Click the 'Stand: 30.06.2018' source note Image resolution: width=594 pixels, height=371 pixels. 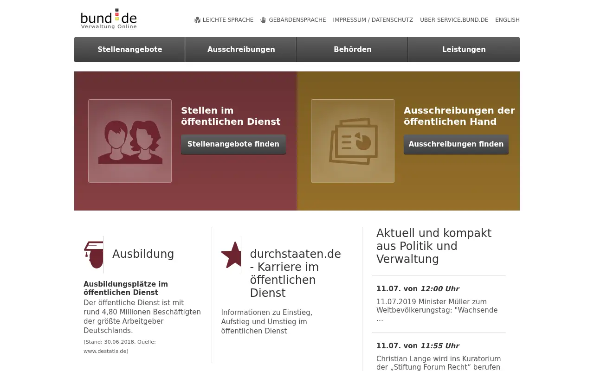pyautogui.click(x=120, y=346)
